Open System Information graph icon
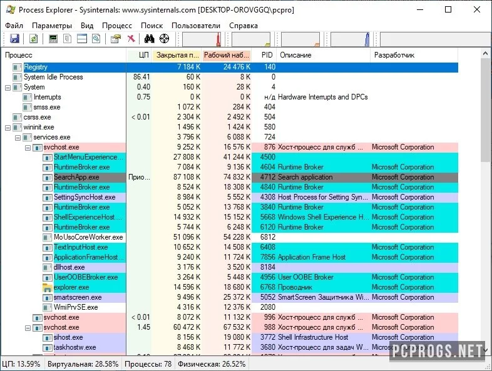The image size is (492, 371). [53, 39]
